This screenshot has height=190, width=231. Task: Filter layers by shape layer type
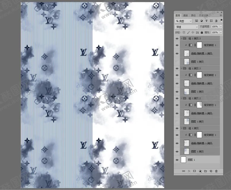211,21
